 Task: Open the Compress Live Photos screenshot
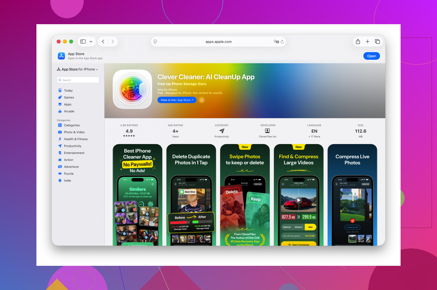coord(353,195)
